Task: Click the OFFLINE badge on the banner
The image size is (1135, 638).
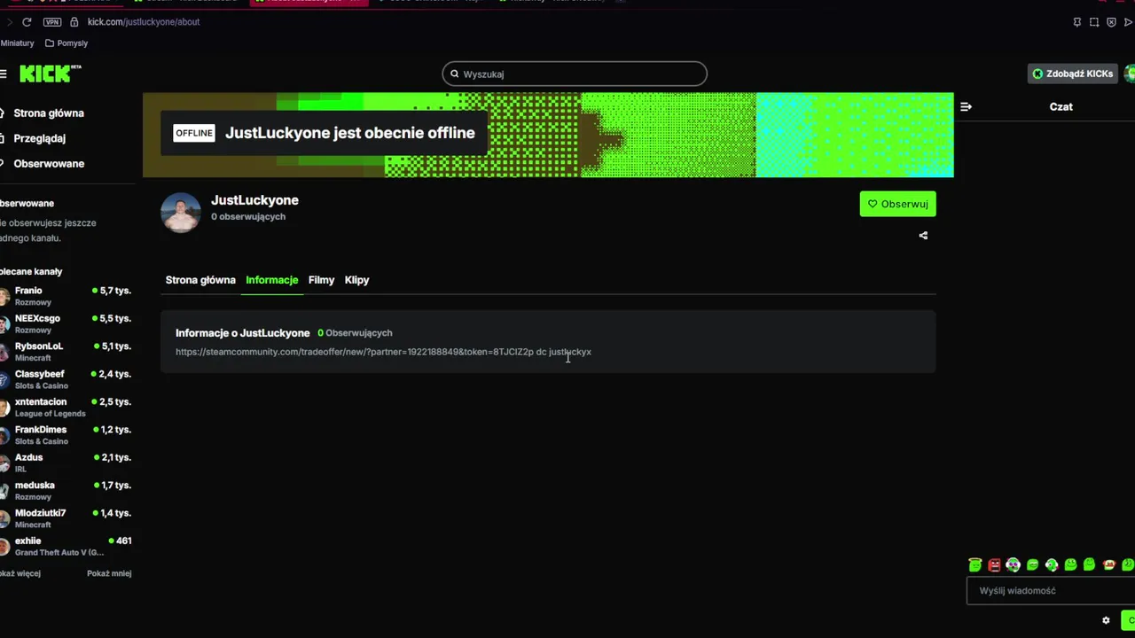Action: pos(194,133)
